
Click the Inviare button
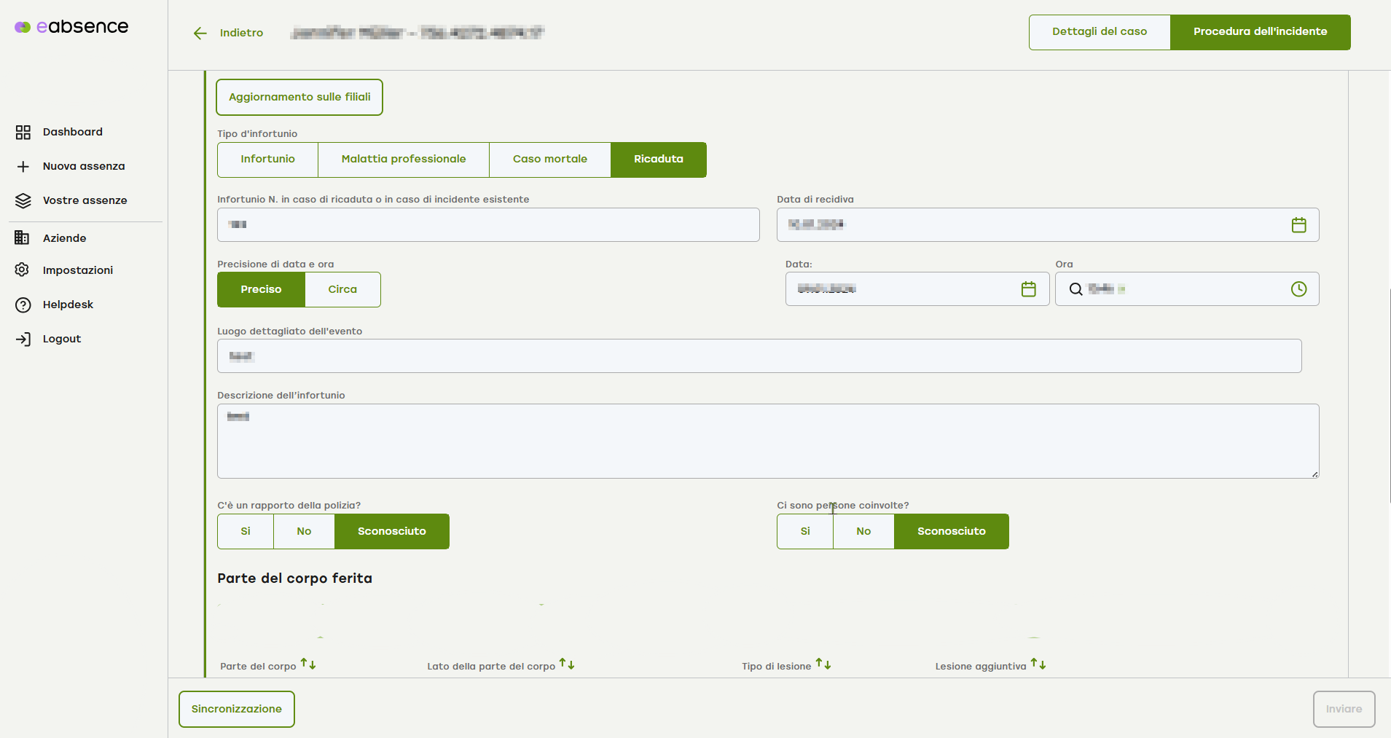pyautogui.click(x=1344, y=709)
